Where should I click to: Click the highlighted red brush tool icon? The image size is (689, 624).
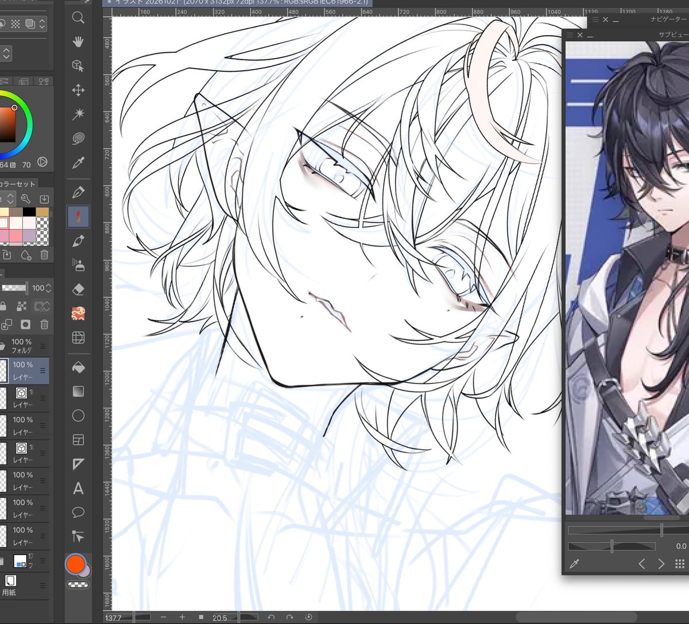point(78,216)
